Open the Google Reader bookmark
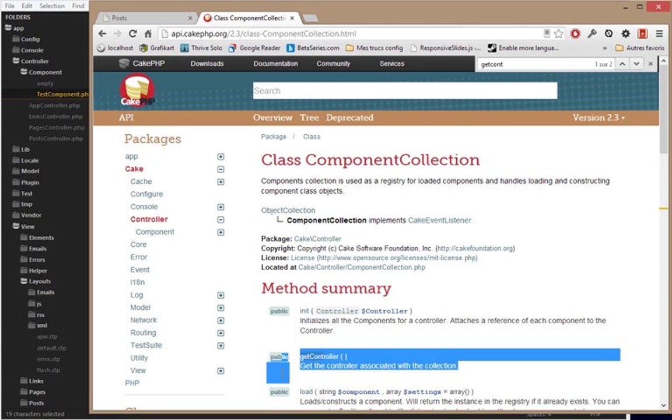This screenshot has height=420, width=672. pos(254,48)
